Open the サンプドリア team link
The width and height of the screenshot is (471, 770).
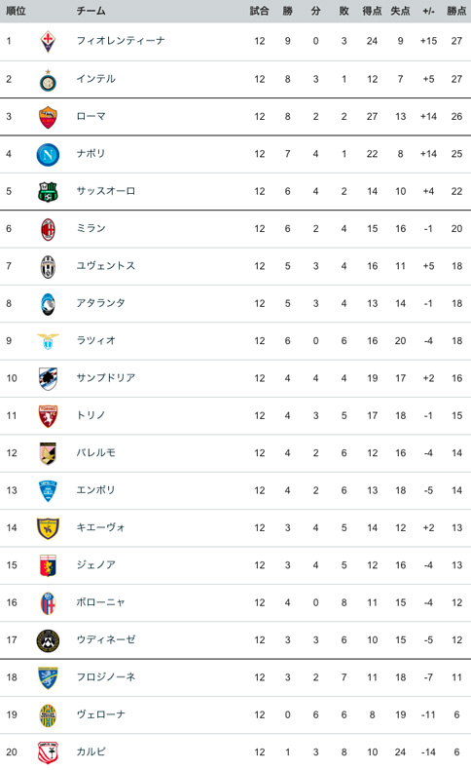105,377
